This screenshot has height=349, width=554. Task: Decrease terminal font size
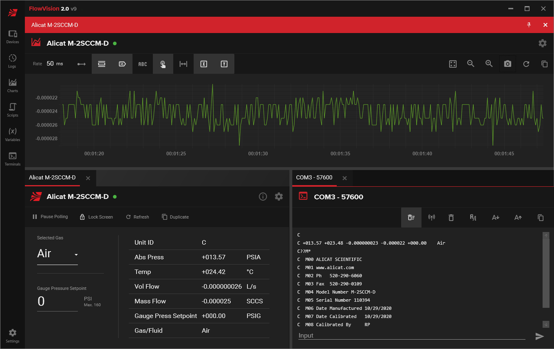495,217
